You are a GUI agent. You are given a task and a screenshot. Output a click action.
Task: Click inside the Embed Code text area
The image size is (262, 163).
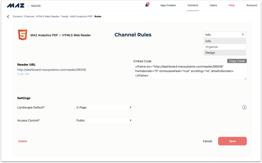190,71
